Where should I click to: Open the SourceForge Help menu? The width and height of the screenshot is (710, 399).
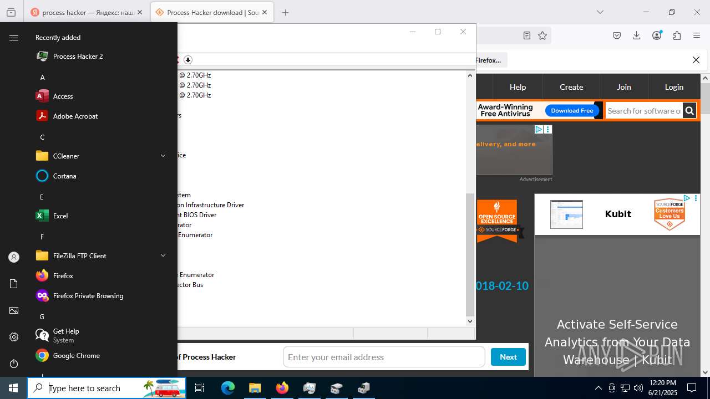pyautogui.click(x=518, y=87)
